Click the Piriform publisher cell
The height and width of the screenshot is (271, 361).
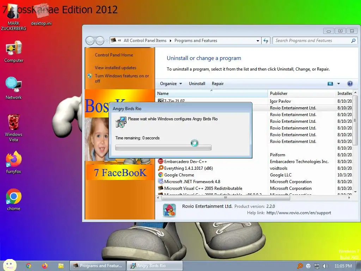tap(277, 155)
